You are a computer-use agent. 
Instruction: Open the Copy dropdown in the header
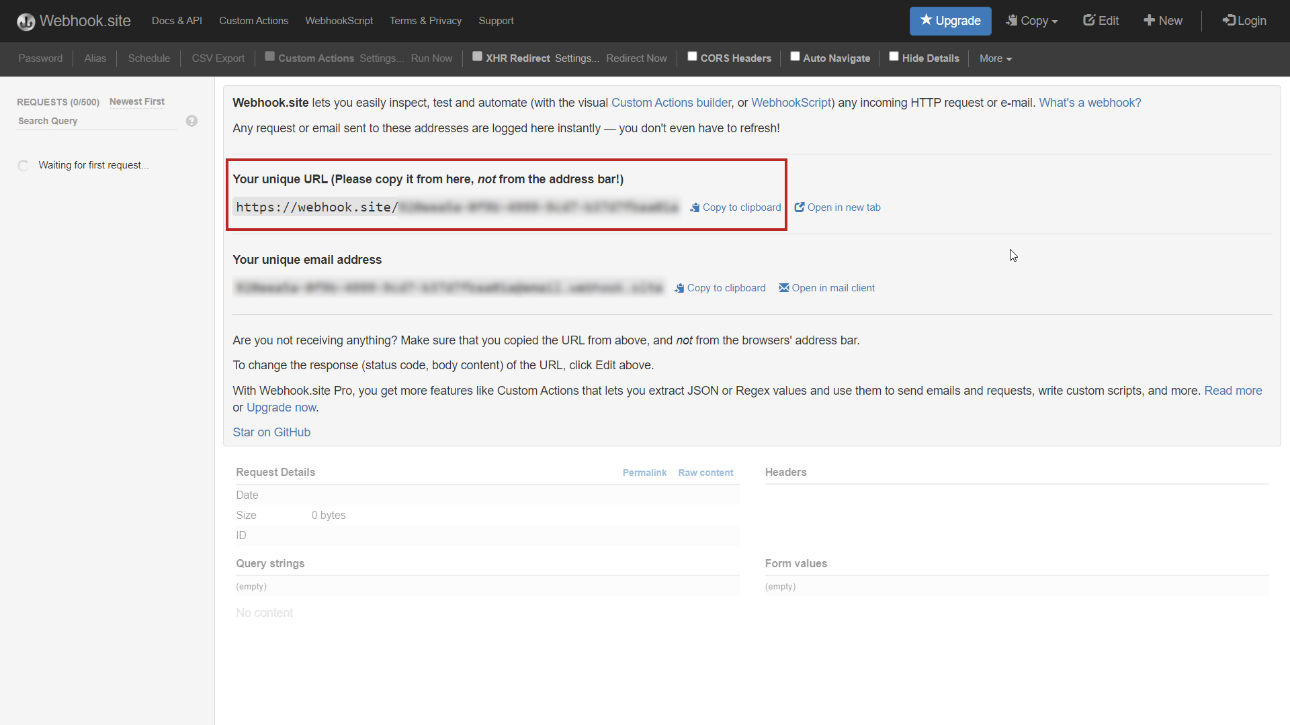pyautogui.click(x=1031, y=21)
